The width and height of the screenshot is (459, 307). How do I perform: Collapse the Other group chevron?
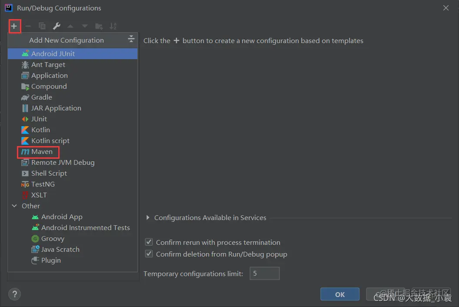pyautogui.click(x=14, y=206)
